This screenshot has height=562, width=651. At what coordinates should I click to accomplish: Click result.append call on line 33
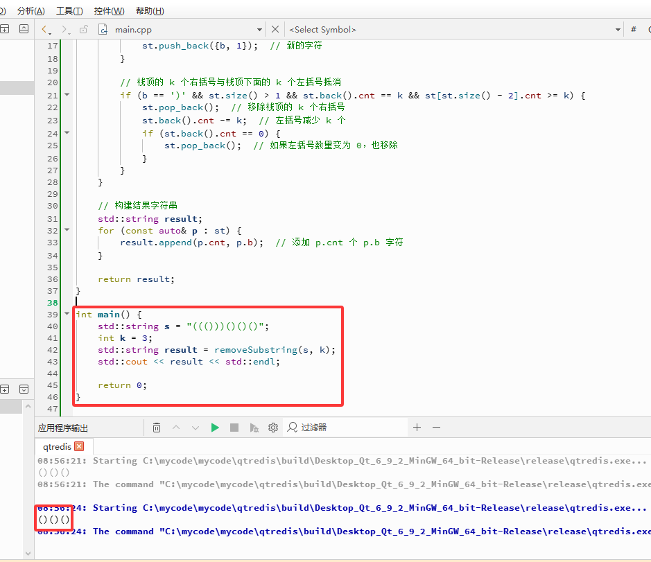192,243
